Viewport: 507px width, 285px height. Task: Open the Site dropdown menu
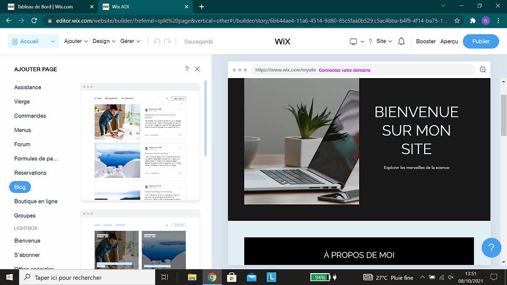coord(384,41)
